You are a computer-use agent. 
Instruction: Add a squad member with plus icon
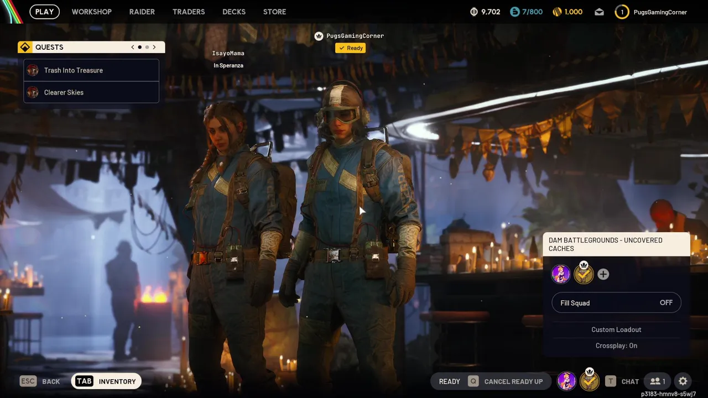603,274
